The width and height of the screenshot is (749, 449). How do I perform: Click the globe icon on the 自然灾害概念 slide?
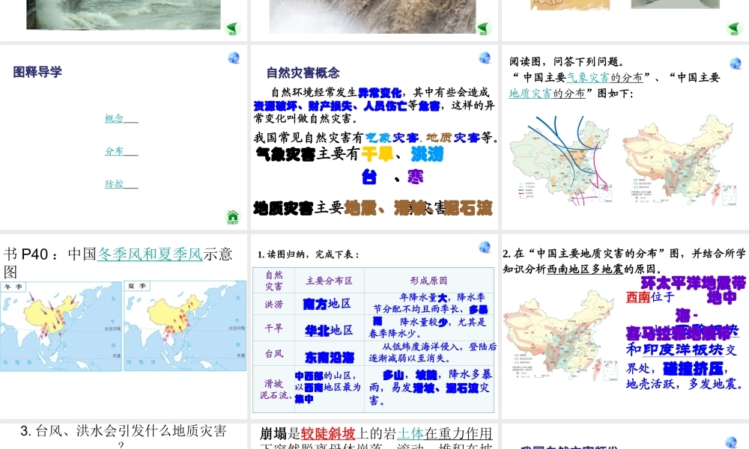click(485, 58)
